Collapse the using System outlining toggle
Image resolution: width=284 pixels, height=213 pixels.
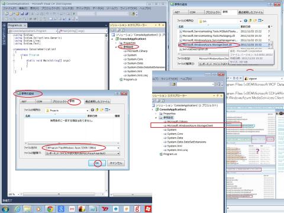[x=14, y=35]
